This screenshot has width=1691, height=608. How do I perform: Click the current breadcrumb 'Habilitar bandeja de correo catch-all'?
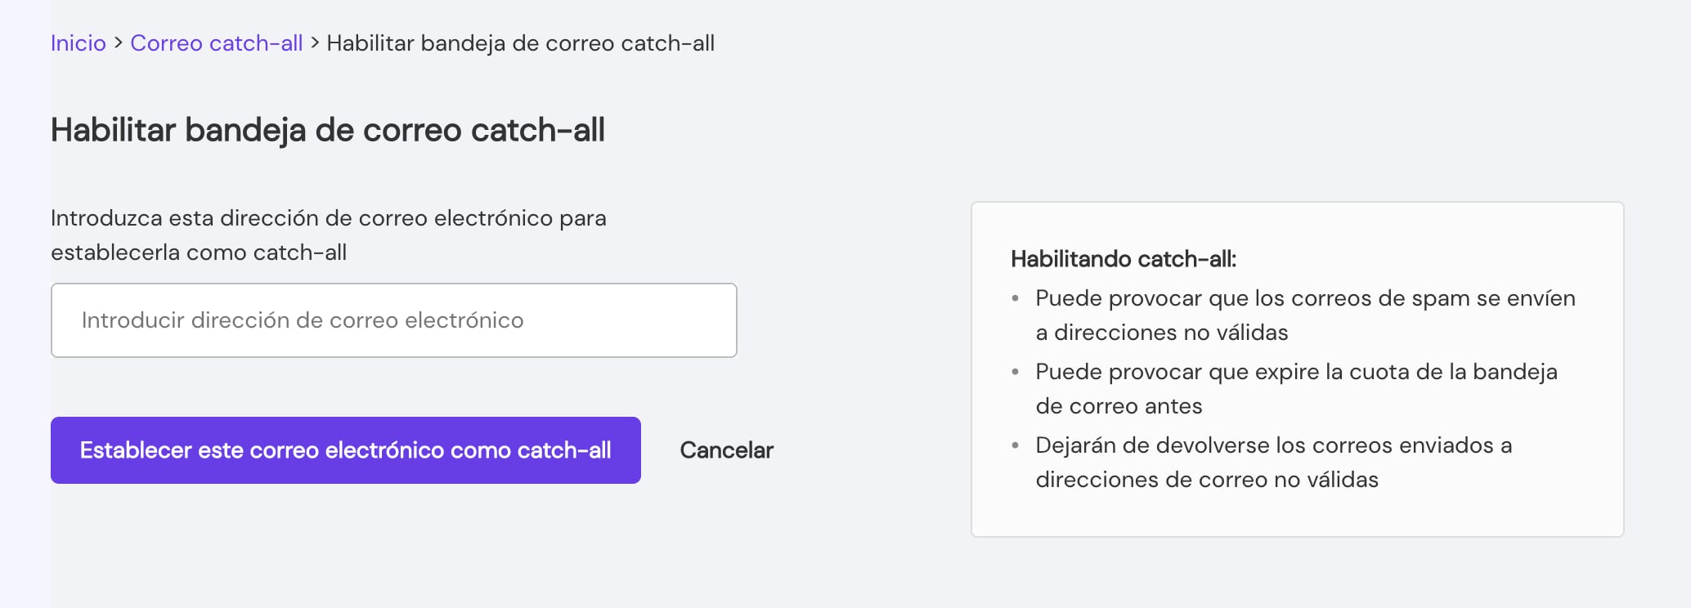coord(520,43)
